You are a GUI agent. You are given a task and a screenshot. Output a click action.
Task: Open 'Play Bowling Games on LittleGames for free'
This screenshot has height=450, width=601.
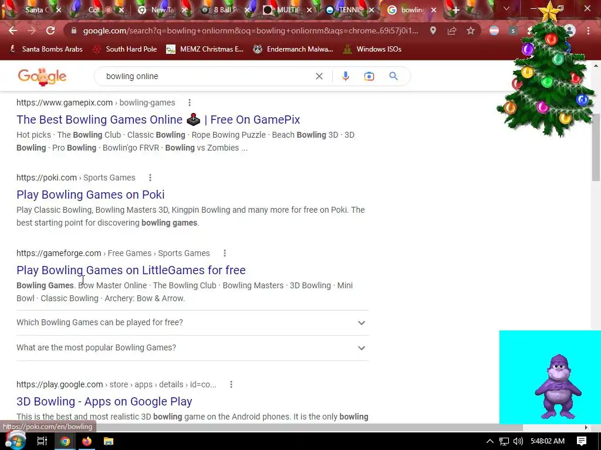point(131,271)
